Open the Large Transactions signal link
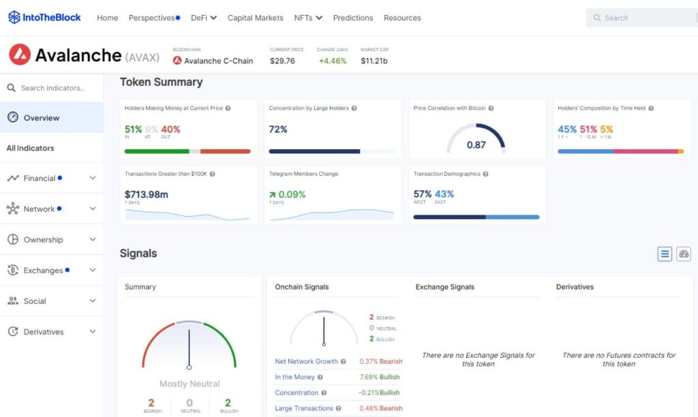 (304, 408)
